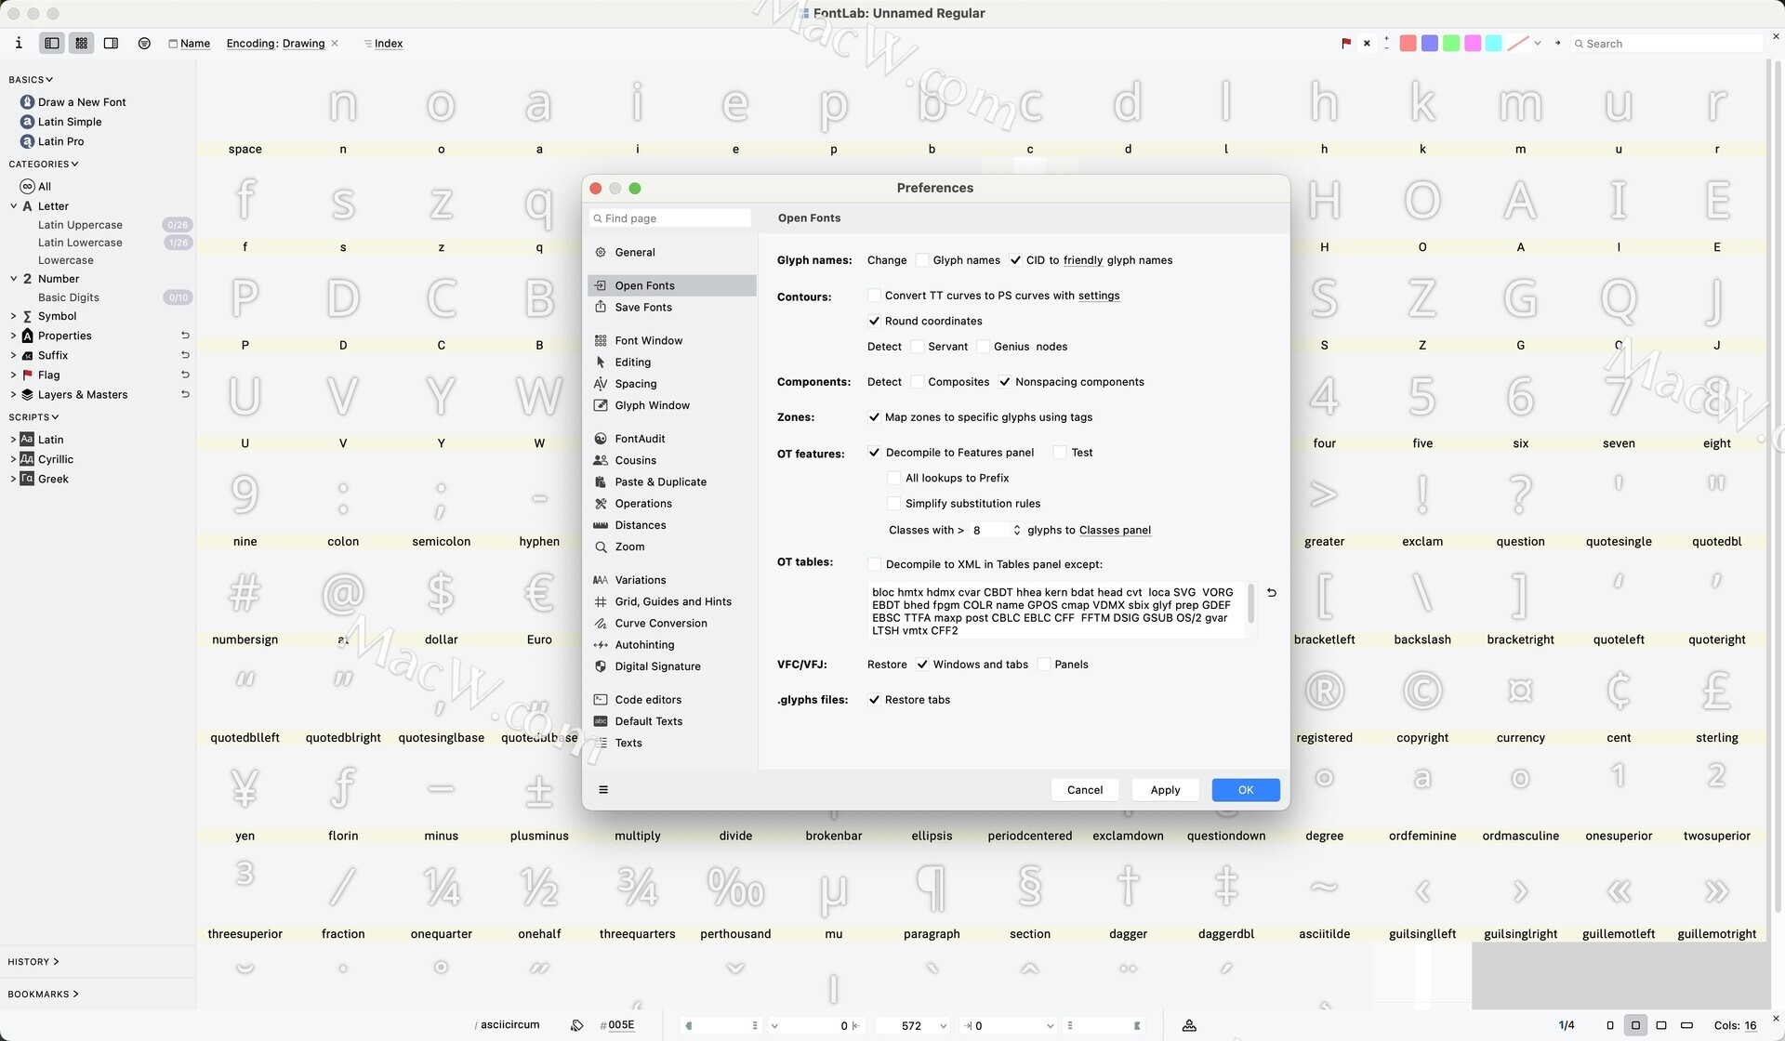Uncheck Round coordinates option

pyautogui.click(x=874, y=321)
